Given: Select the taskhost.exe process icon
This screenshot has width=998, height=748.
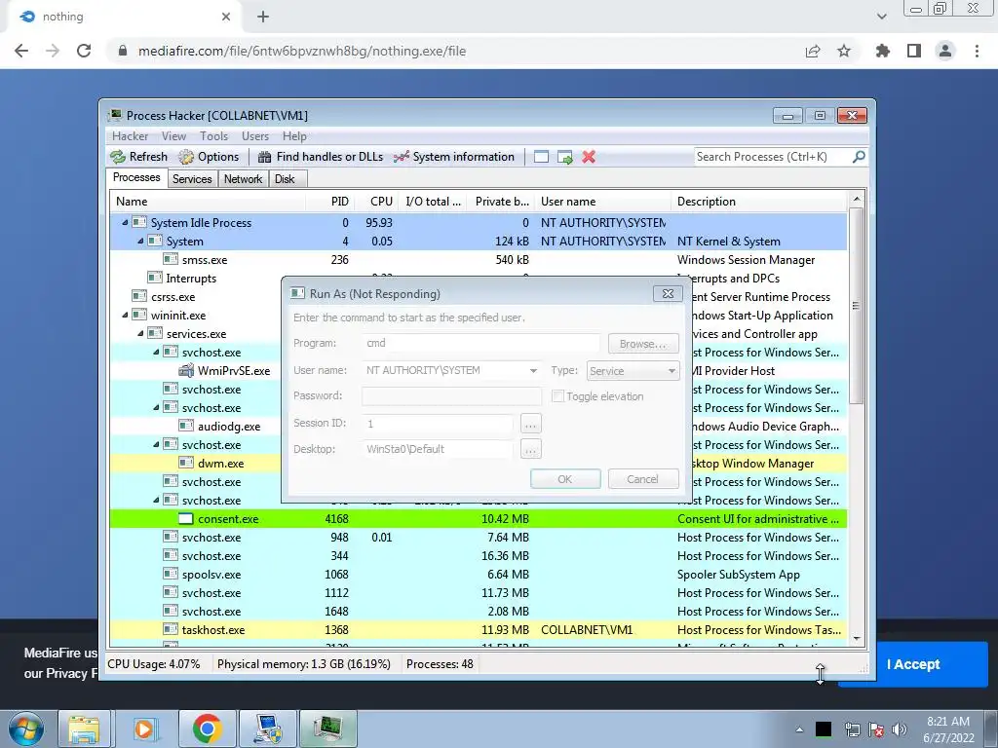Looking at the screenshot, I should pos(170,629).
